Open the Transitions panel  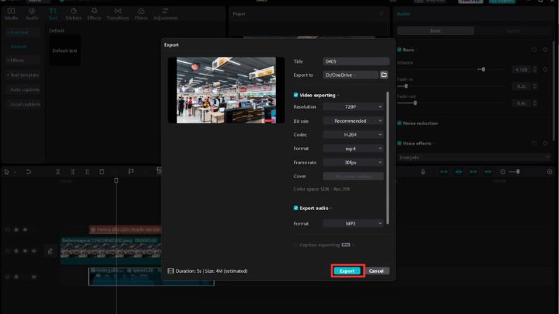point(118,14)
